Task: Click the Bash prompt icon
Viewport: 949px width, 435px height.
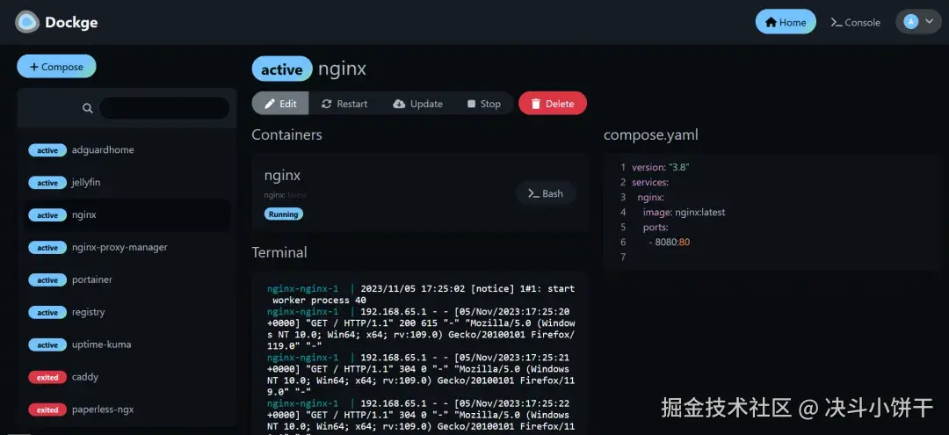Action: [533, 193]
